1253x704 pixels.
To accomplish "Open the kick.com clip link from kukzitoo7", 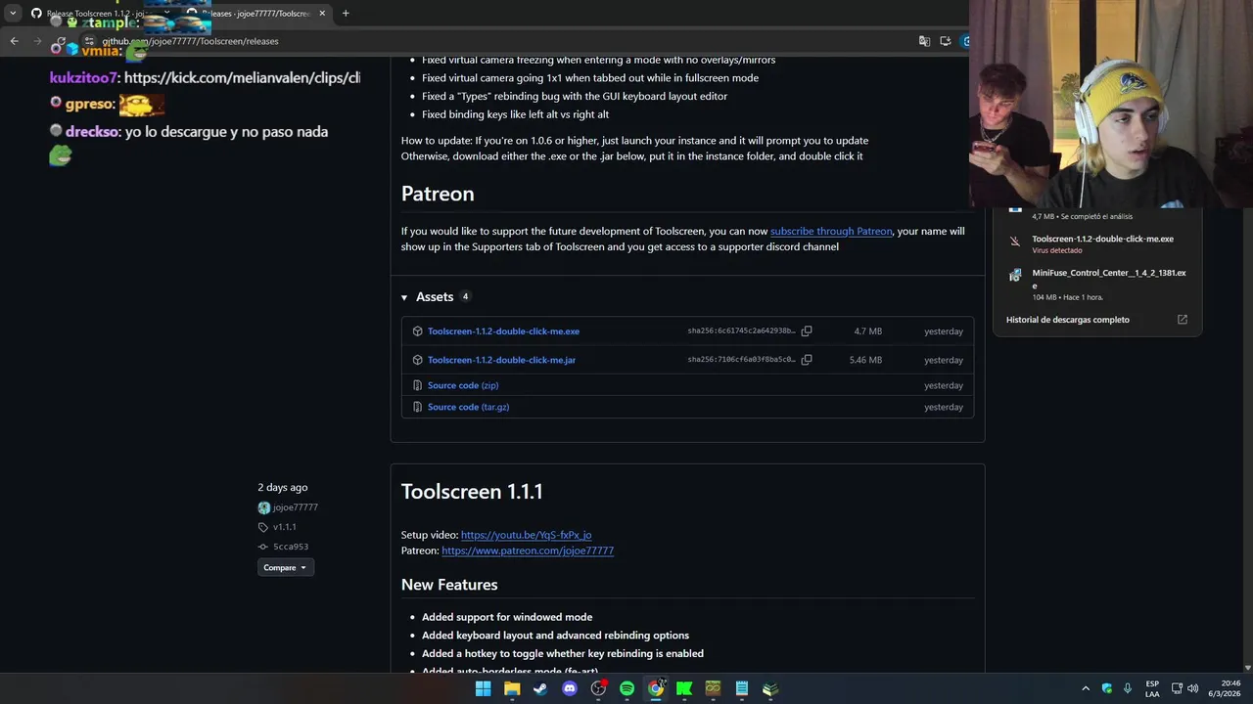I will (242, 77).
